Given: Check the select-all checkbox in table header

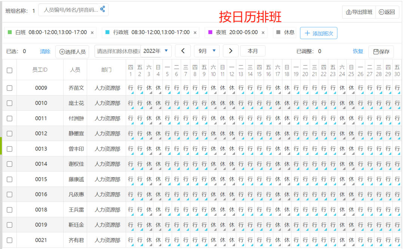Looking at the screenshot, I should (x=9, y=70).
